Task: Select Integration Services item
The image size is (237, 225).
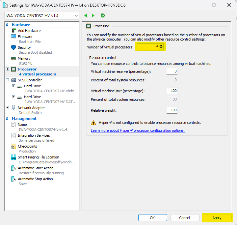Action: point(34,135)
